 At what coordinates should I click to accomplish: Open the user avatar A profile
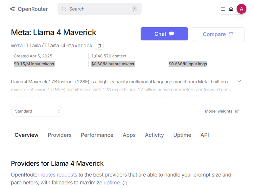pyautogui.click(x=241, y=9)
